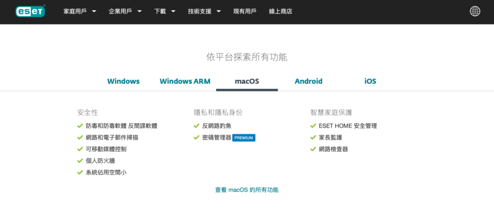
Task: Switch to the Windows ARM tab
Action: click(185, 81)
